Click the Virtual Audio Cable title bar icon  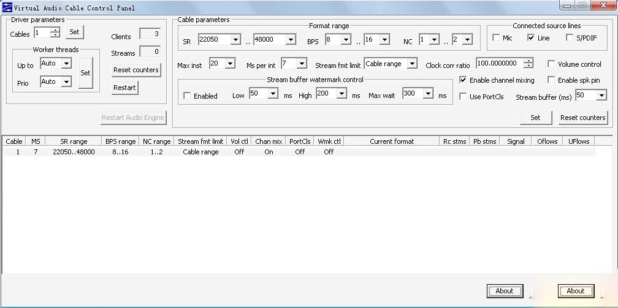coord(7,7)
